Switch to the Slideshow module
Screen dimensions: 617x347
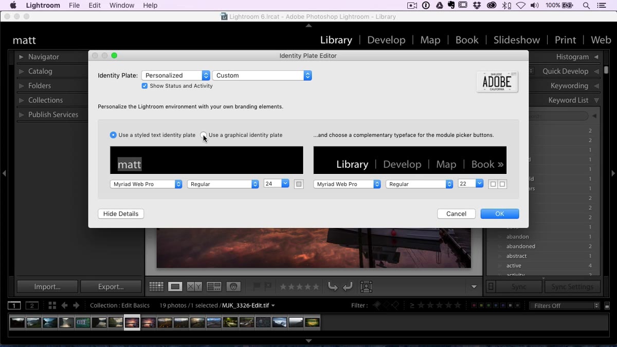tap(517, 40)
